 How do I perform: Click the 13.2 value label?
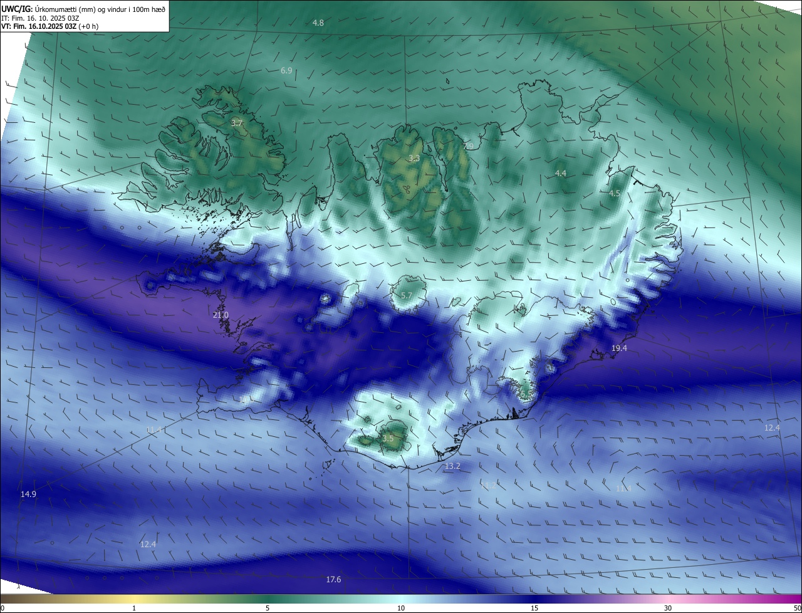[452, 466]
